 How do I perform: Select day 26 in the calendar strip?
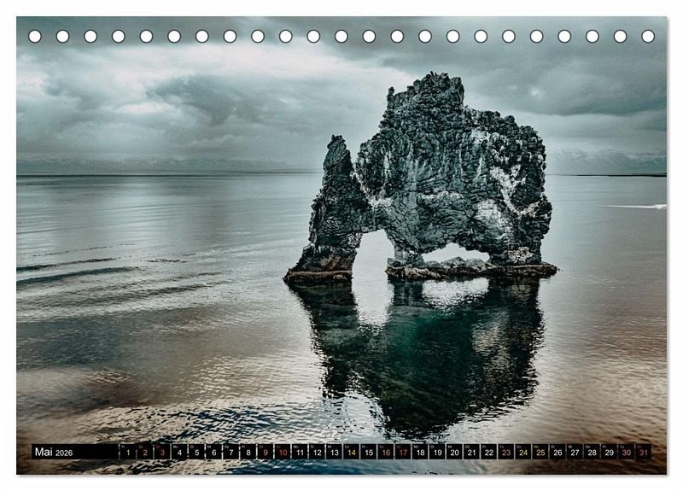558,452
